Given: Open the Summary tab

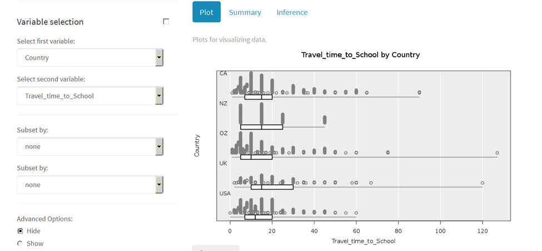Looking at the screenshot, I should tap(245, 12).
